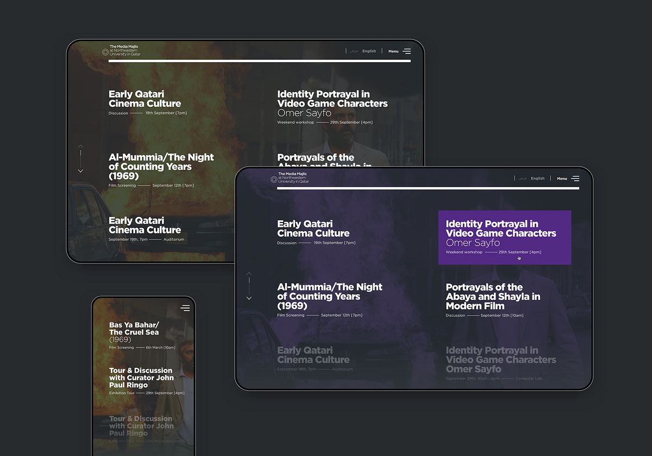The height and width of the screenshot is (456, 652).
Task: Click 'September 12th [10am]' in front tablet
Action: point(502,315)
